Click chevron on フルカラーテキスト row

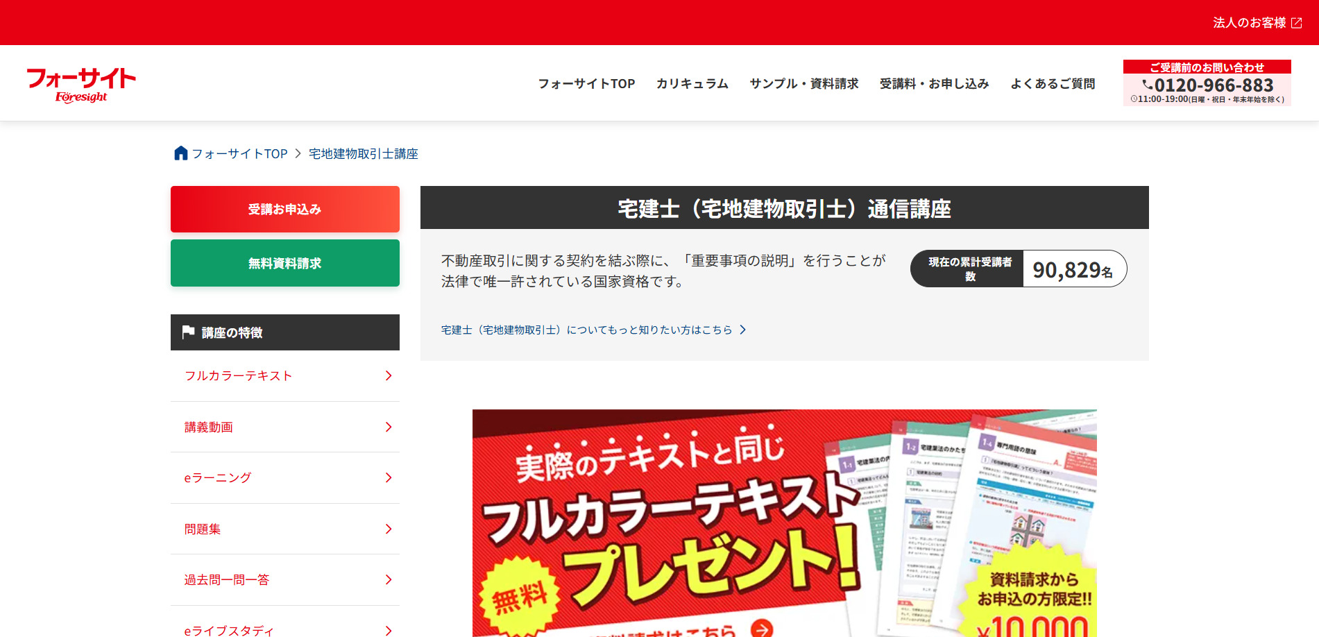389,375
